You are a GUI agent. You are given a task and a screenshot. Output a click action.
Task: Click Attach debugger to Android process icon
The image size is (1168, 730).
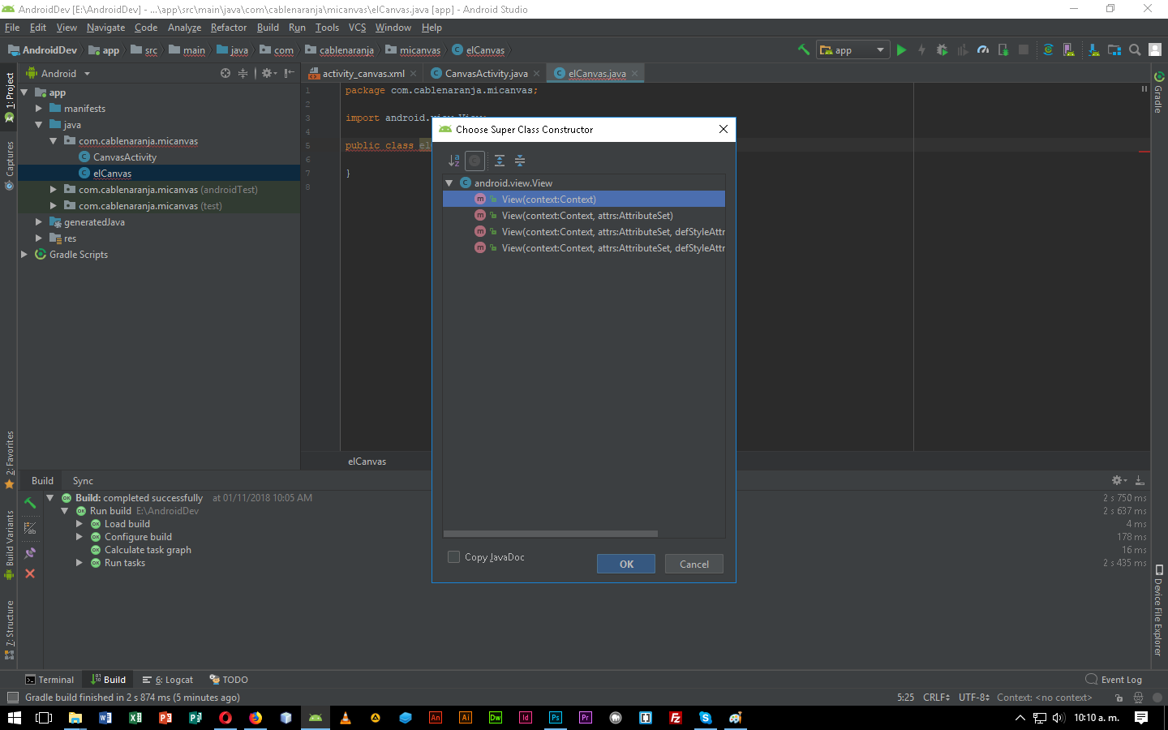point(1003,49)
